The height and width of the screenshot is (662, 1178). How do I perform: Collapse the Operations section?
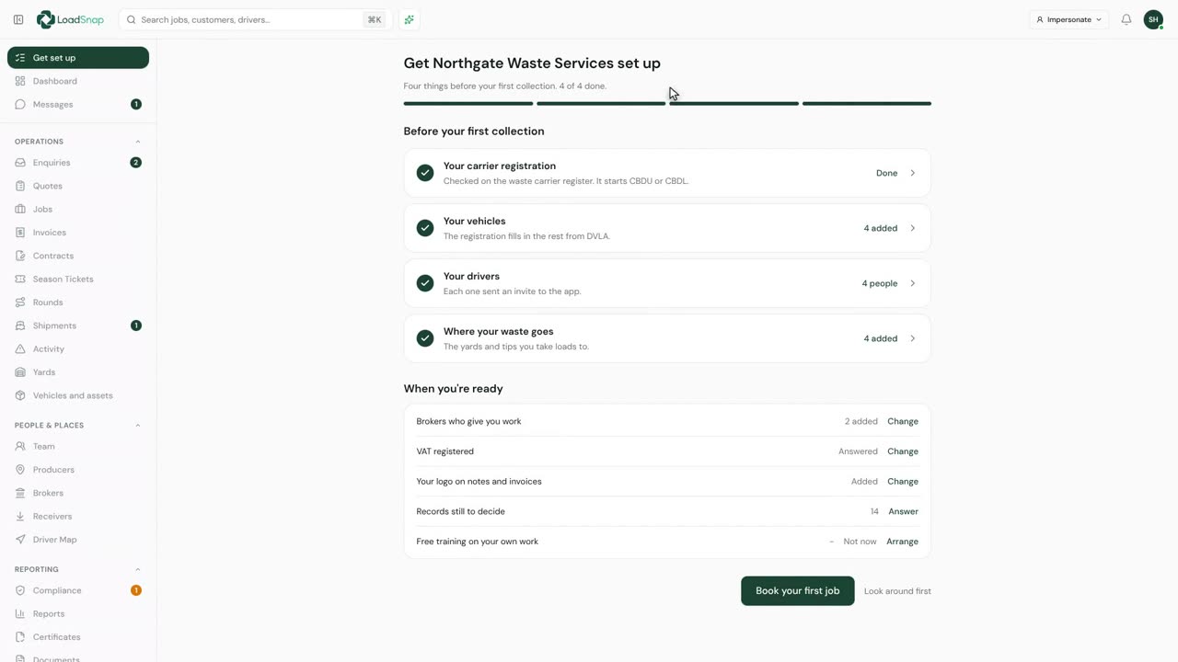[x=138, y=142]
